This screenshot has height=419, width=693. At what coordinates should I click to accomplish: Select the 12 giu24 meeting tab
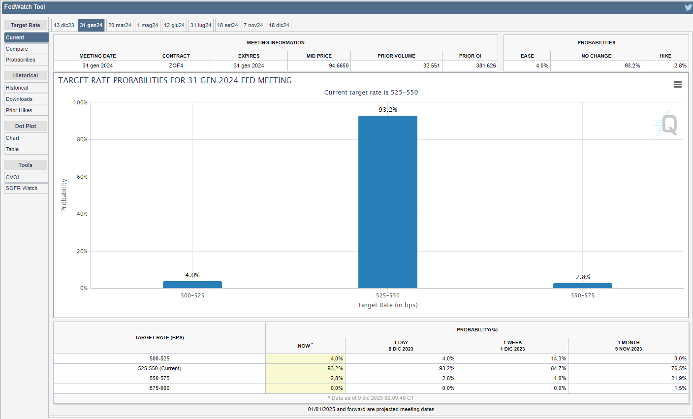click(174, 25)
